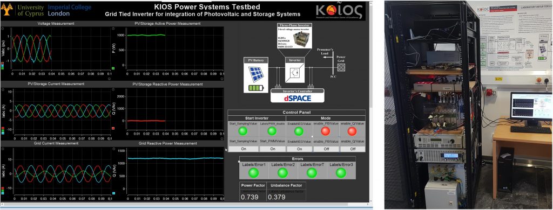553x210 pixels.
Task: Click the Power Grid hatched symbol
Action: (x=341, y=67)
